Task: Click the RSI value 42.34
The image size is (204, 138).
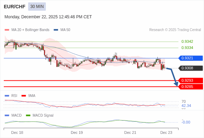Action: click(186, 106)
